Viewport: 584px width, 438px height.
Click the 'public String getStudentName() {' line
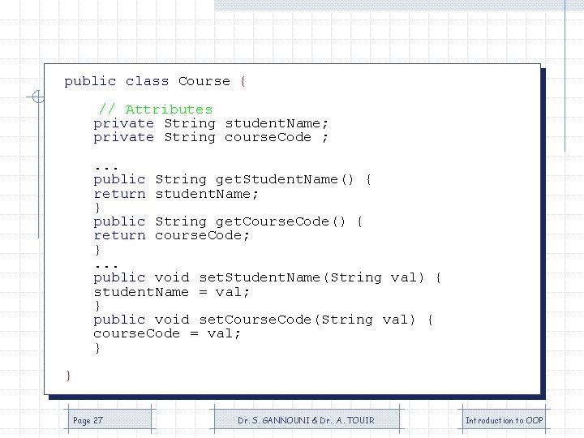point(232,179)
